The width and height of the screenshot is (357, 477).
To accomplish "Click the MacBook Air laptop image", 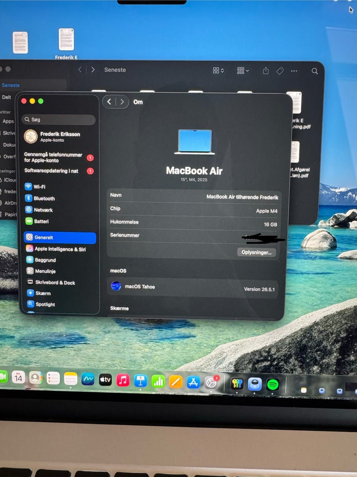I will [x=195, y=142].
